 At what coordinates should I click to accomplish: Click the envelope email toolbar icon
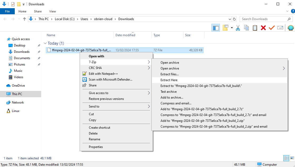280,28
